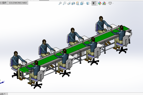
Task: Expand the View Settings dropdown arrow
Action: click(113, 3)
